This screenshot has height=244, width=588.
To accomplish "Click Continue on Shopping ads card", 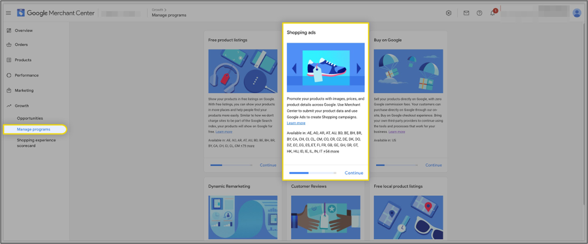I will (354, 173).
